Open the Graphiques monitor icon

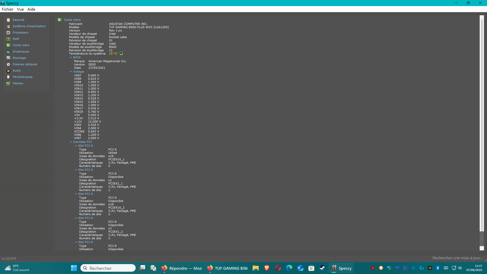click(8, 51)
